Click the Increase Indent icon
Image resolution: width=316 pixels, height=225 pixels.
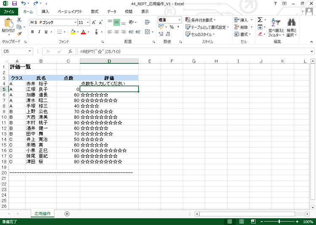pyautogui.click(x=138, y=32)
